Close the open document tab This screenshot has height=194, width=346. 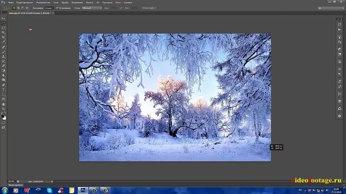pyautogui.click(x=53, y=13)
